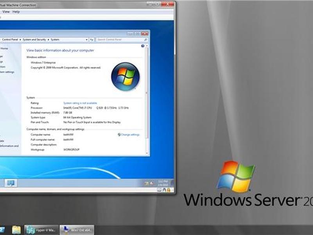Select the WORKGROUP value text

coord(72,150)
